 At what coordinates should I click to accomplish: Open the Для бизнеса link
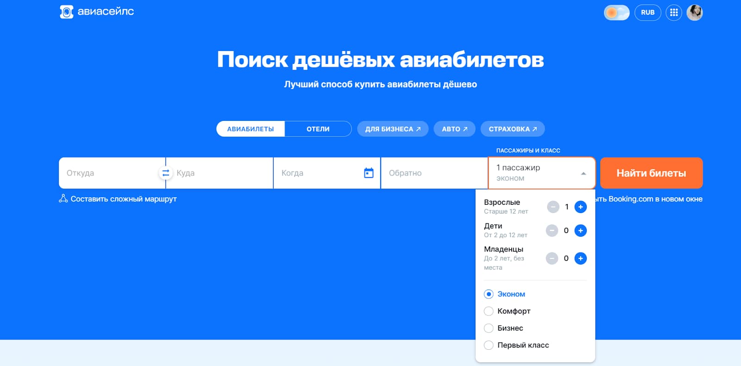(x=393, y=129)
